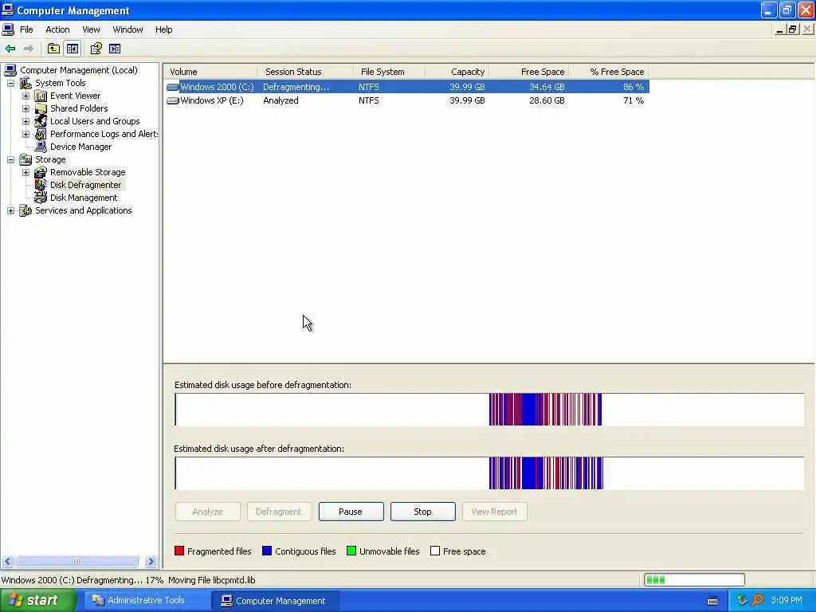This screenshot has width=816, height=612.
Task: Open the Start menu
Action: 37,601
